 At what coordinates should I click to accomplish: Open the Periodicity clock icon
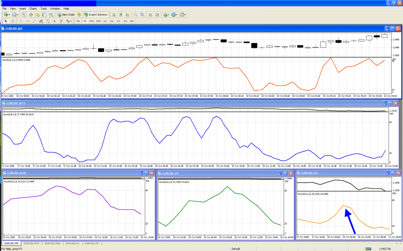(x=174, y=15)
